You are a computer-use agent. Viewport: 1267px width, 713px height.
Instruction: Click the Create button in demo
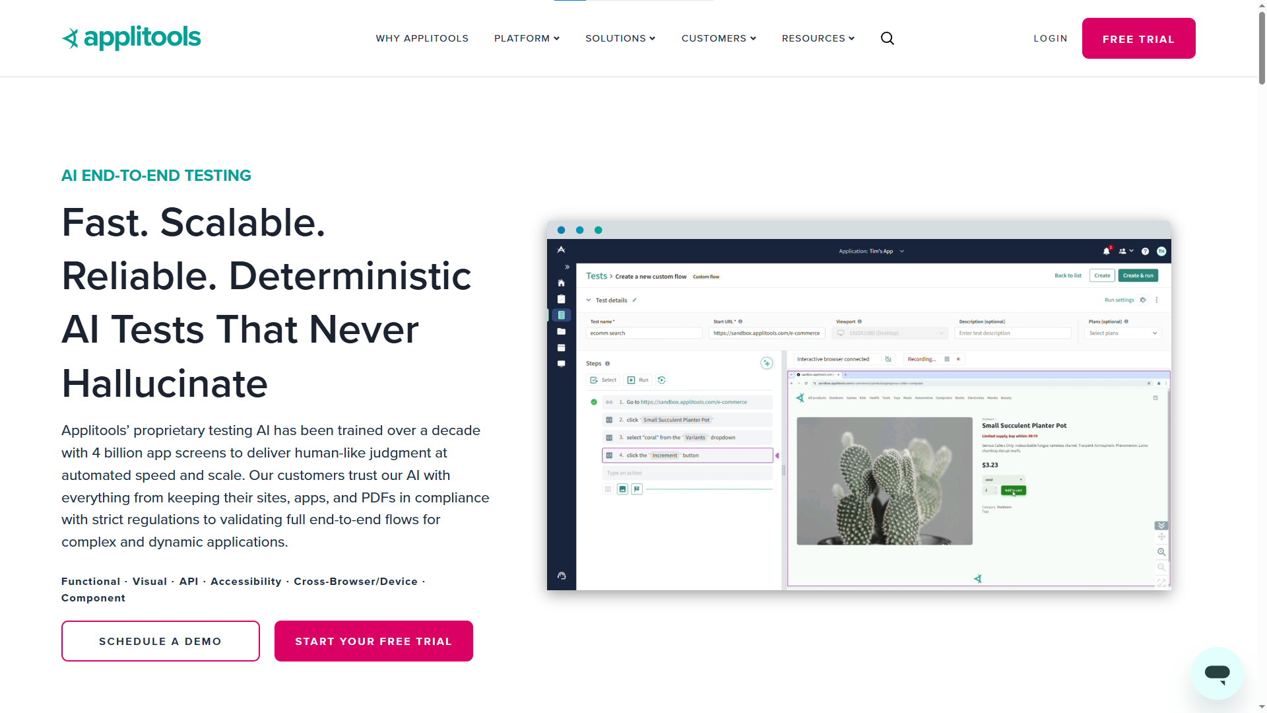[x=1102, y=275]
